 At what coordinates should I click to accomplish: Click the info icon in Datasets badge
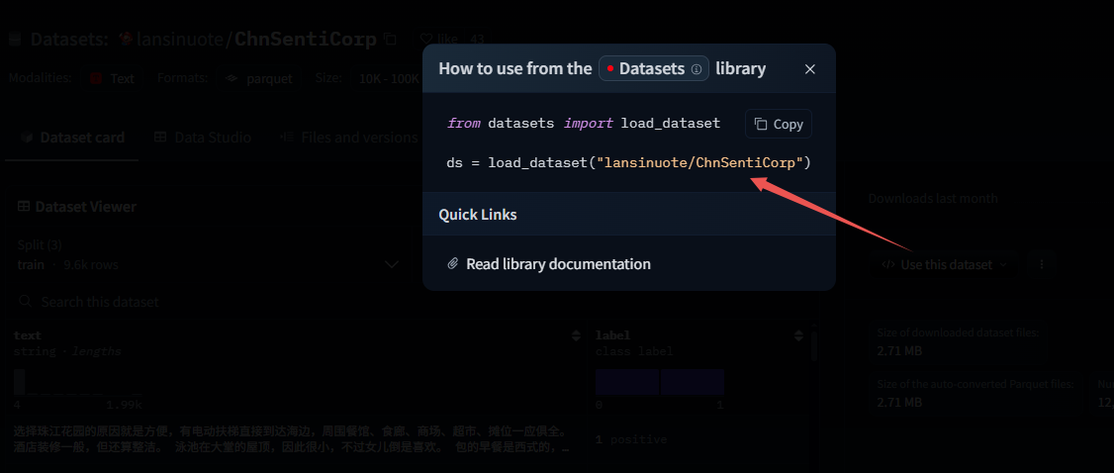[696, 69]
